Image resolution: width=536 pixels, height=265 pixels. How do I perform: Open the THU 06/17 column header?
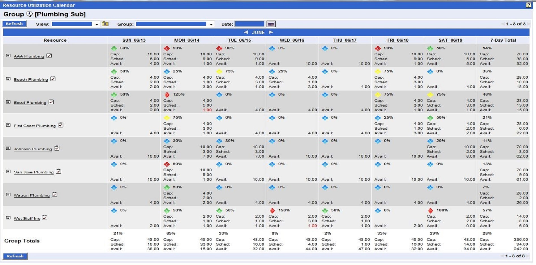click(345, 40)
